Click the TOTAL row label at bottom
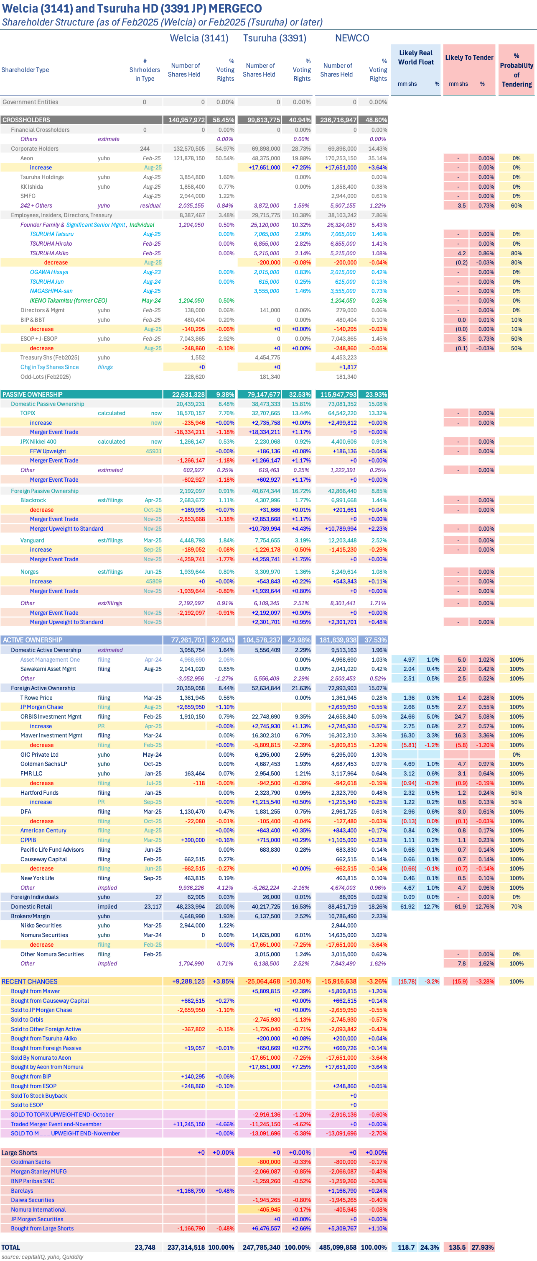 pos(11,1247)
